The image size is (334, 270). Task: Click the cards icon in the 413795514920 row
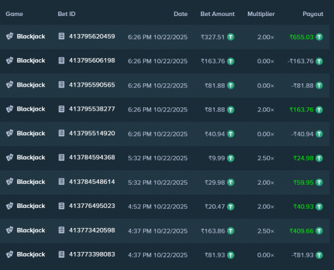tap(9, 133)
